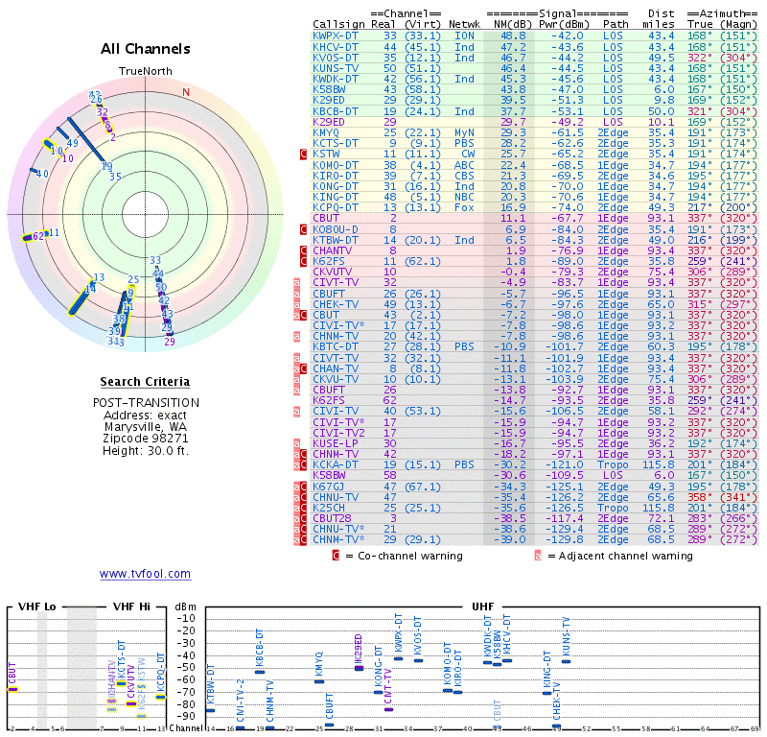Click the All Channels radar plot title
767x737 pixels.
click(146, 49)
